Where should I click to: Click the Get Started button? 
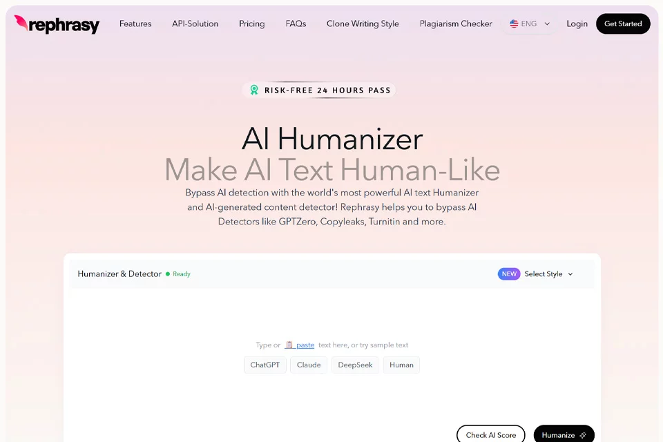pos(623,23)
